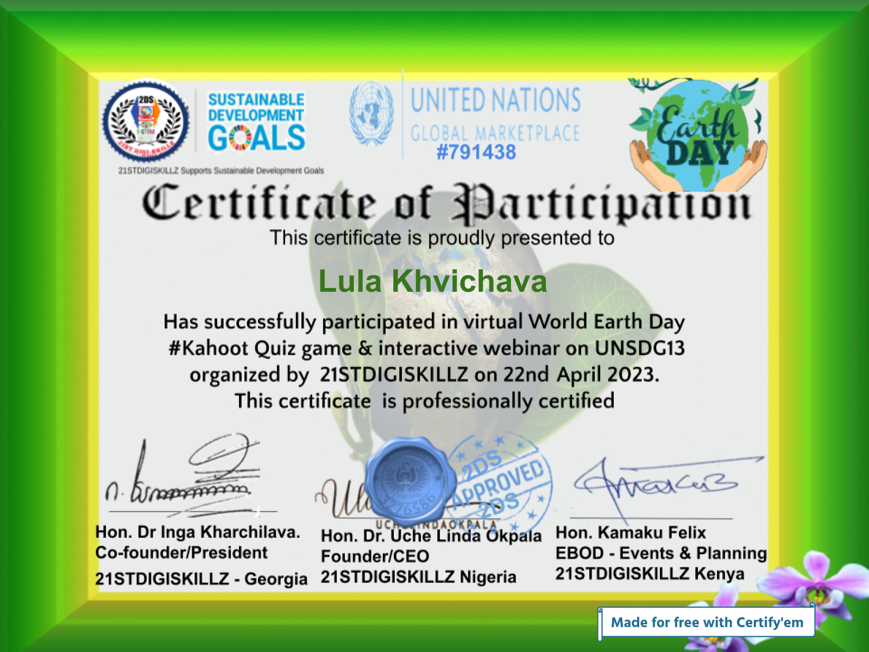Screen dimensions: 869x652
Task: Click 'This certificate is proudly presented to'
Action: point(442,238)
